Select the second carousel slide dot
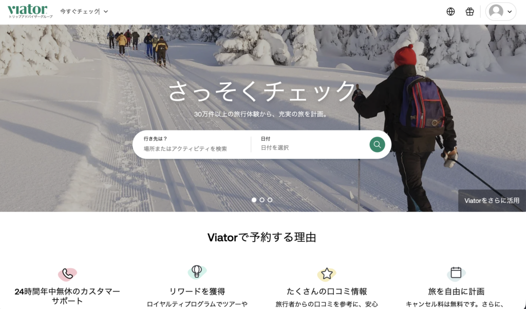Screen dimensions: 526x309 pos(262,200)
